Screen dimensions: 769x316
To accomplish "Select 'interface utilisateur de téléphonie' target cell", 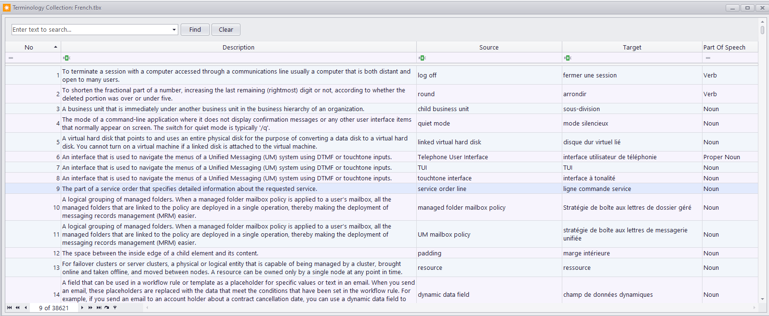I will 632,157.
